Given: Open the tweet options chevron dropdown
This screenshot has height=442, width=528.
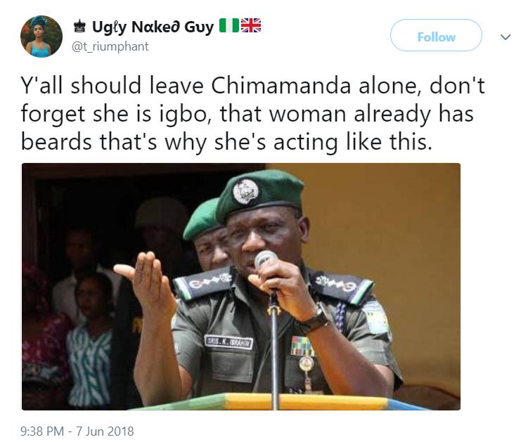Looking at the screenshot, I should (506, 37).
